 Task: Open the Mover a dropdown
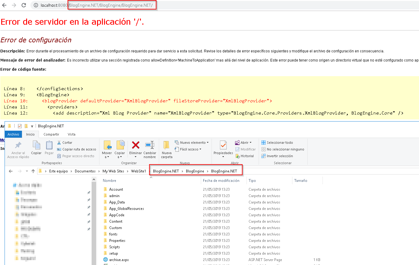pyautogui.click(x=107, y=150)
